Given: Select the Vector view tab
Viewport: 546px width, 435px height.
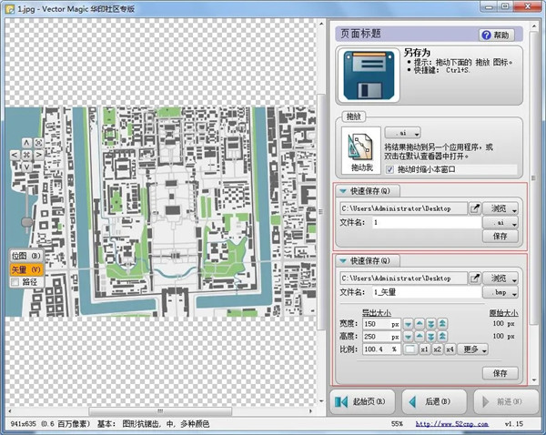Looking at the screenshot, I should pyautogui.click(x=25, y=269).
